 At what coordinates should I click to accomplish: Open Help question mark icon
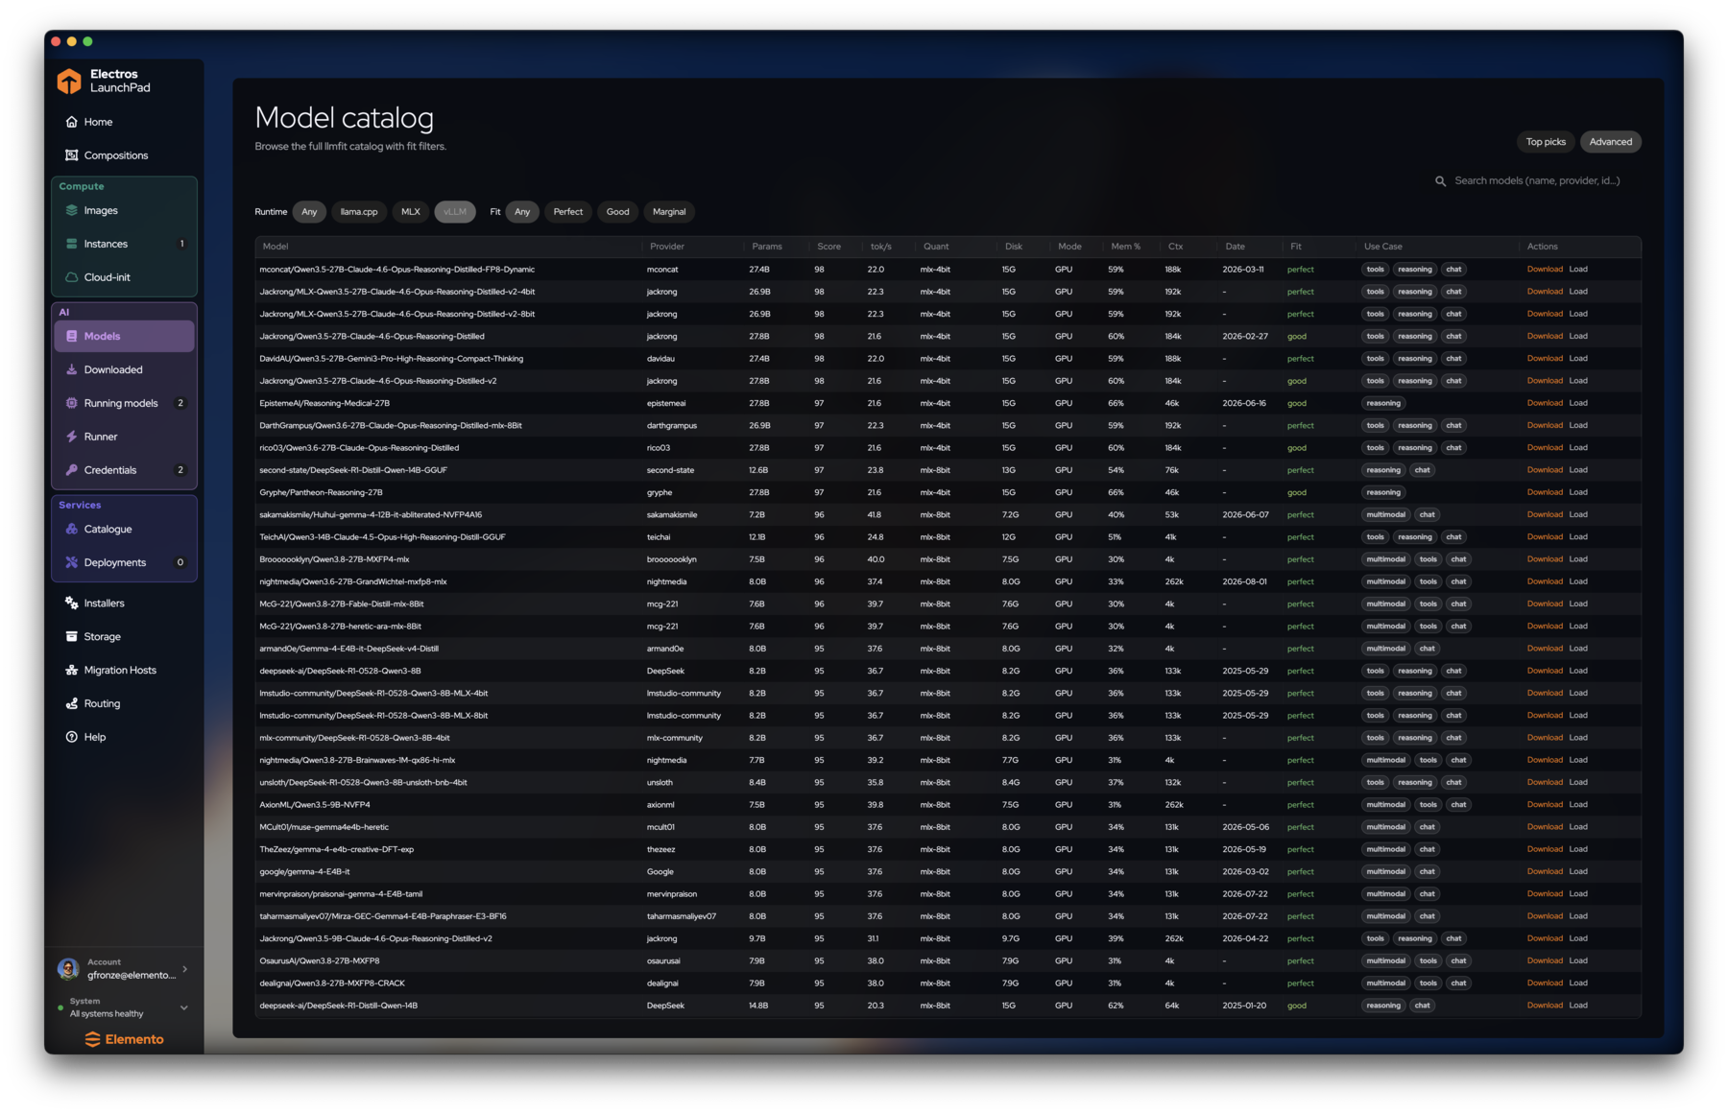pos(71,737)
